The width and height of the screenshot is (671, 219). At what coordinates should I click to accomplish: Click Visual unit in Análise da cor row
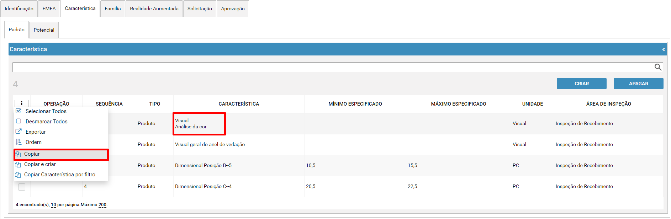click(519, 123)
